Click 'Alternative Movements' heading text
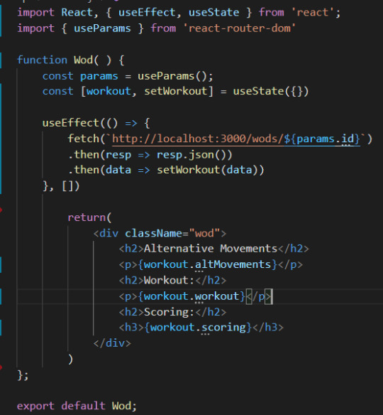The image size is (383, 415). 211,249
